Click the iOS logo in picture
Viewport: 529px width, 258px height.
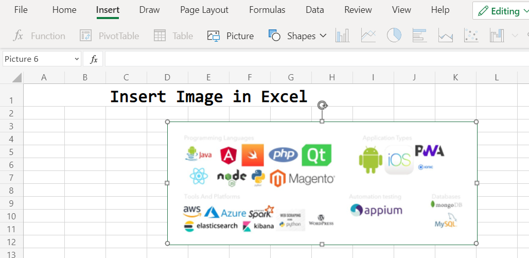tap(399, 160)
